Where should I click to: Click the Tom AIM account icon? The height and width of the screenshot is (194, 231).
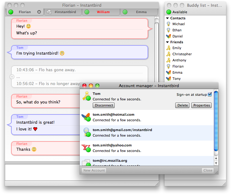[x=87, y=96]
